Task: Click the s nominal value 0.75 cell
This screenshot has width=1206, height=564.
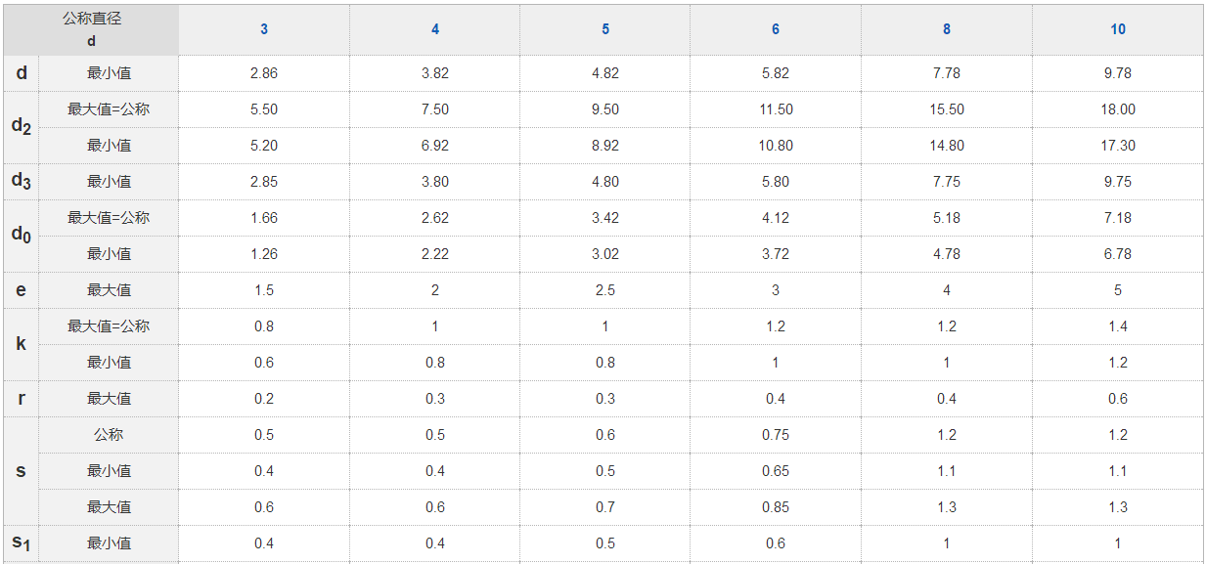Action: tap(776, 435)
